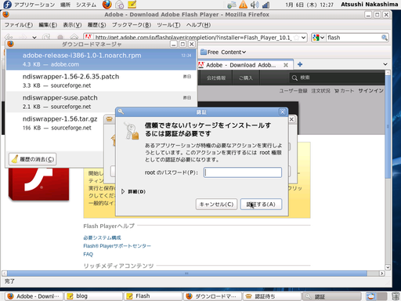
Task: Open the volume speaker tray icon
Action: [x=255, y=5]
